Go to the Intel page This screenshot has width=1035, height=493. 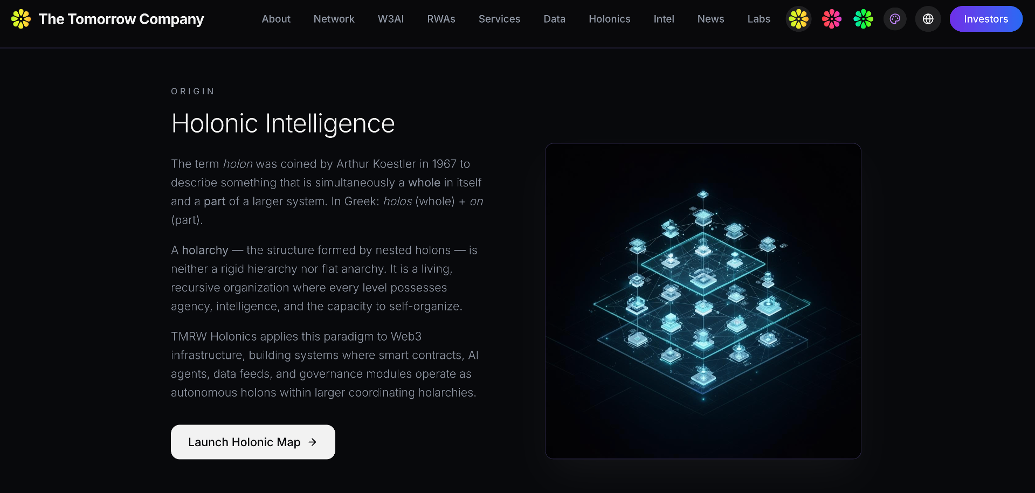(664, 19)
